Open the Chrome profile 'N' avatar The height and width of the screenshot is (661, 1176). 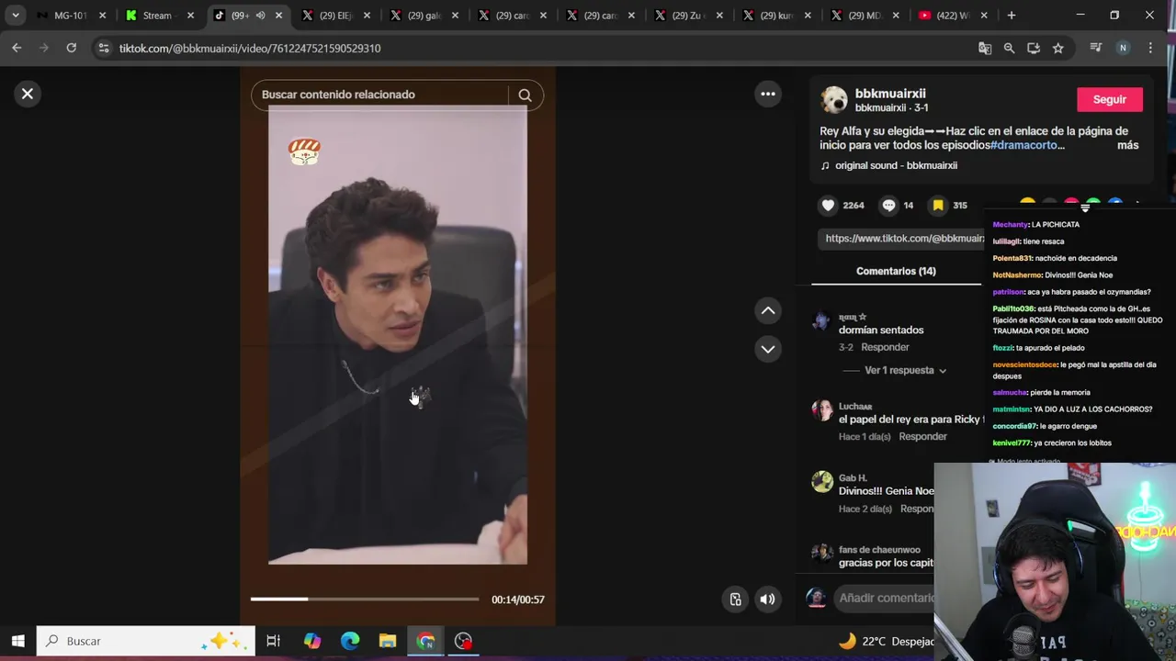coord(1123,48)
